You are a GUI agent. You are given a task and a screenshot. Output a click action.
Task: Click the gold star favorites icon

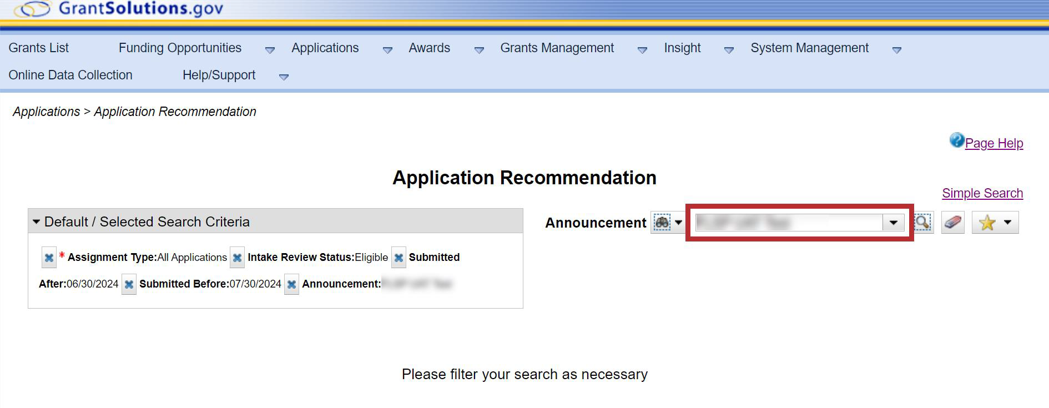click(x=987, y=223)
